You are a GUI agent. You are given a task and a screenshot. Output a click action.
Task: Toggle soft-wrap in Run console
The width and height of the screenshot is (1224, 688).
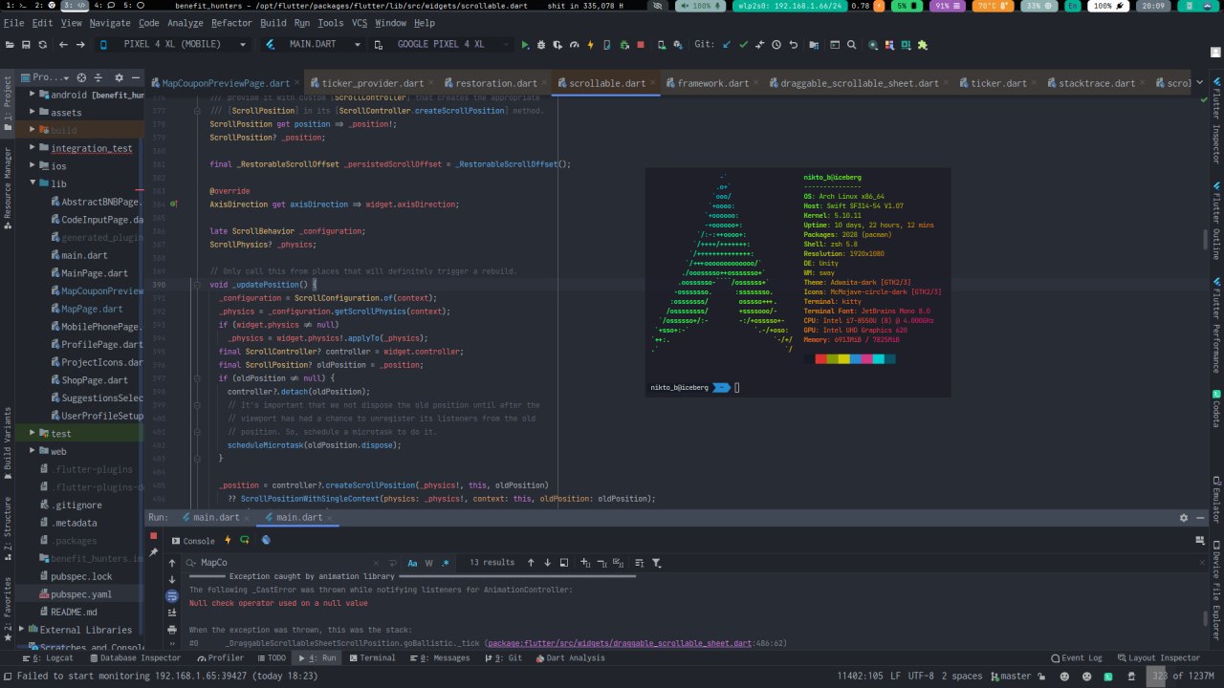pyautogui.click(x=172, y=595)
